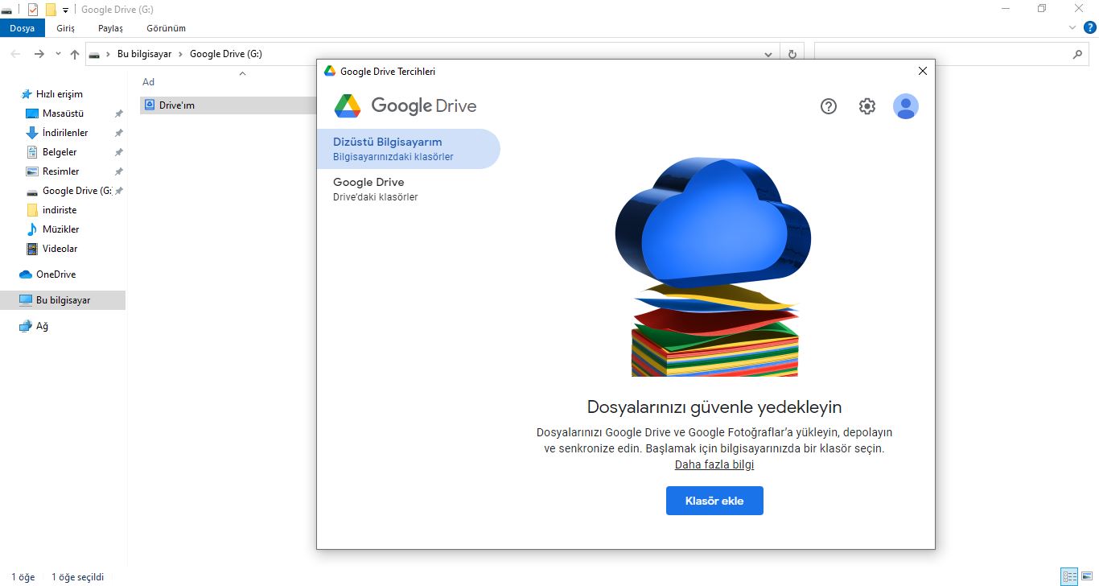Sort by the Ad column header
Screen dimensions: 1099x586
coord(148,82)
